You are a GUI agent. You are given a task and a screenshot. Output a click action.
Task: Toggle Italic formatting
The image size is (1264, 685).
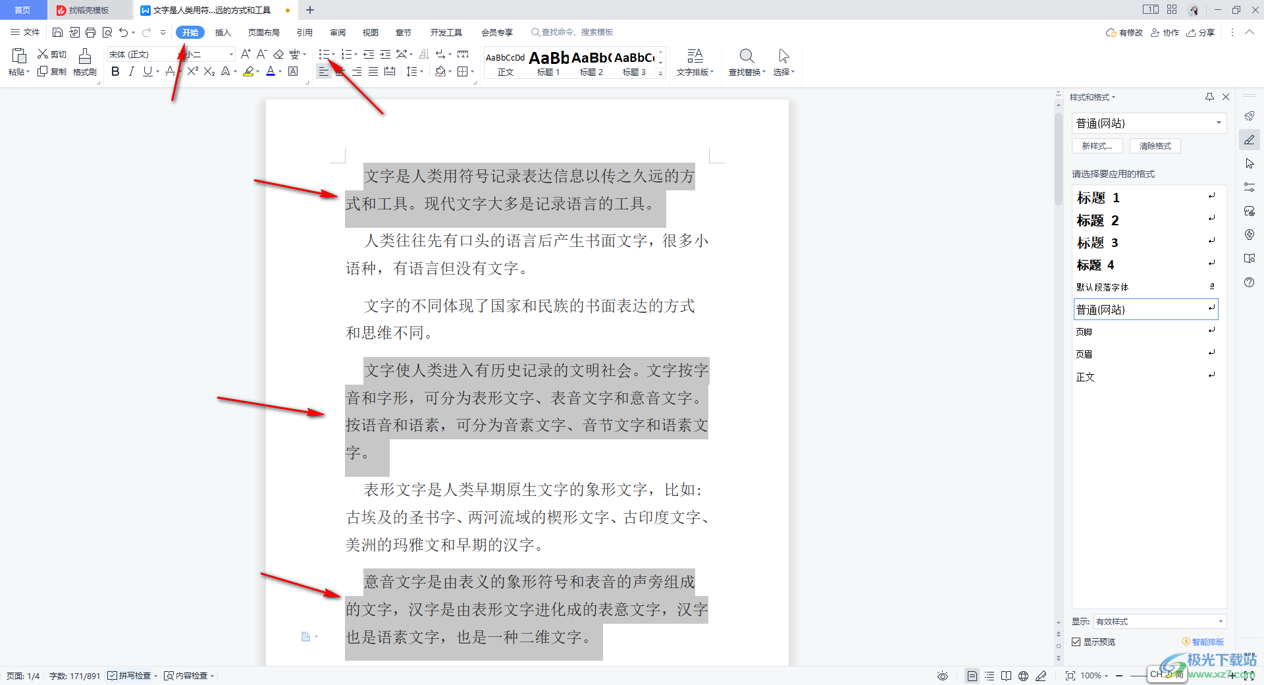point(131,71)
